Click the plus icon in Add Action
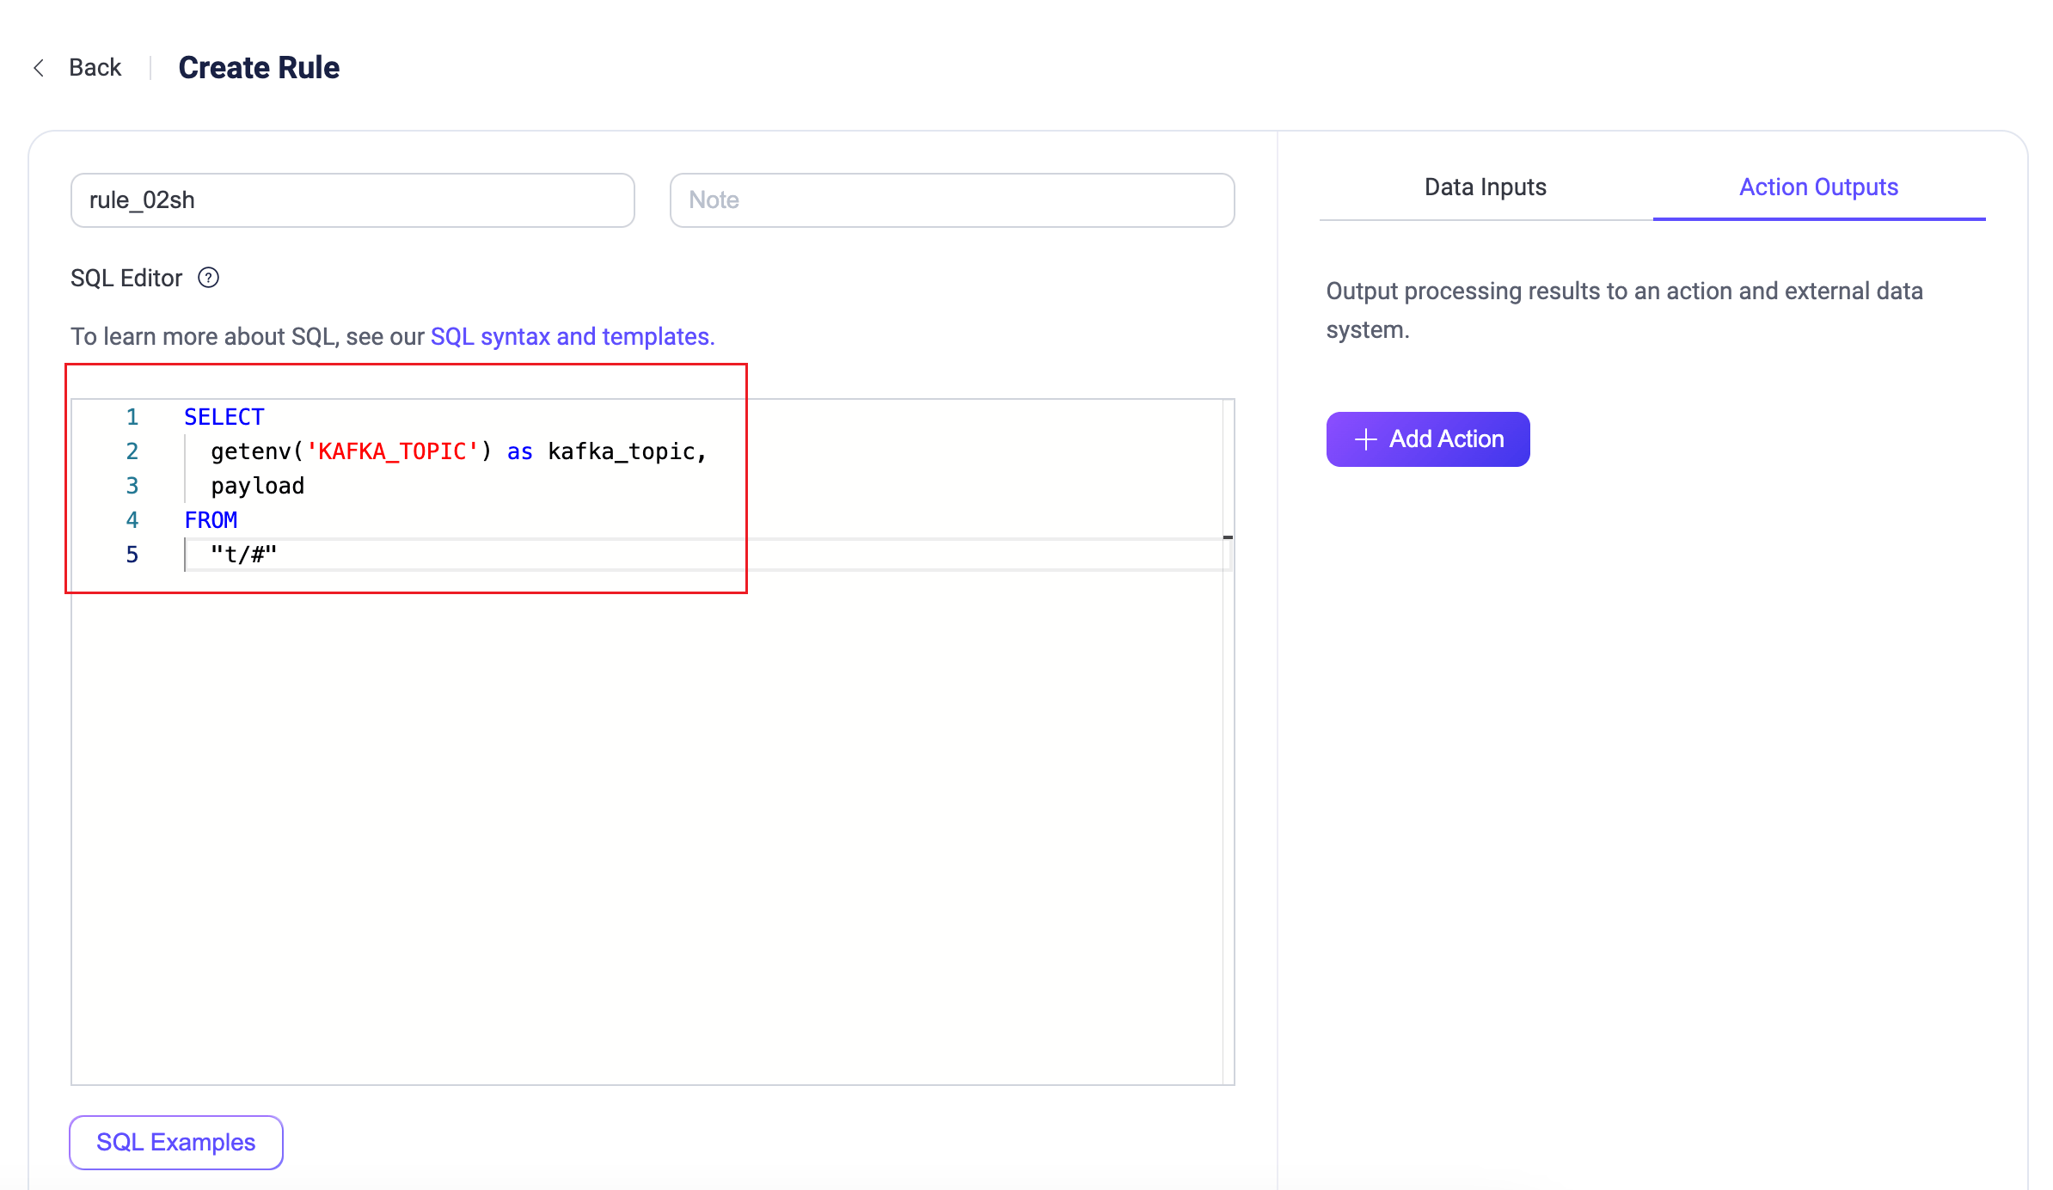The image size is (2053, 1190). (1365, 439)
